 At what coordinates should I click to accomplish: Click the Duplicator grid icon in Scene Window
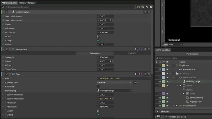pyautogui.click(x=177, y=65)
